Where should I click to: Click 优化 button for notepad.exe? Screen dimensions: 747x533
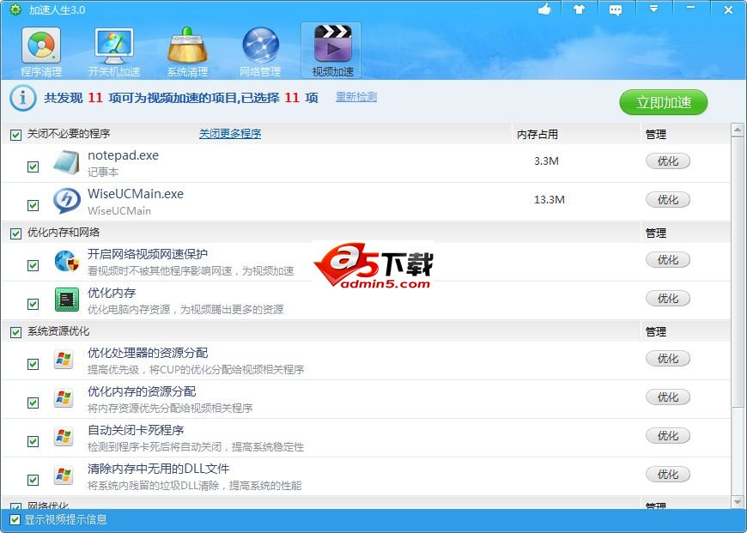668,161
